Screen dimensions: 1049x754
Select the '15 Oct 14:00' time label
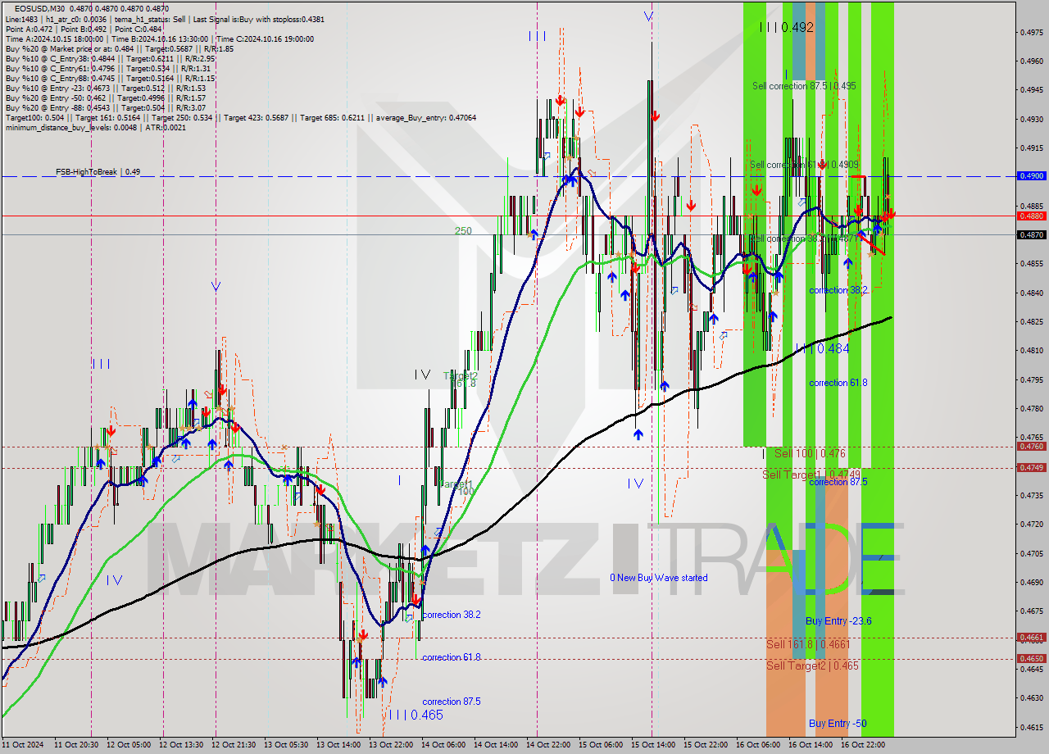652,745
